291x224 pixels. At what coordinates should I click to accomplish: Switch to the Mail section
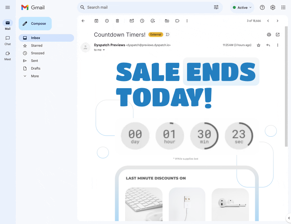pyautogui.click(x=7, y=25)
